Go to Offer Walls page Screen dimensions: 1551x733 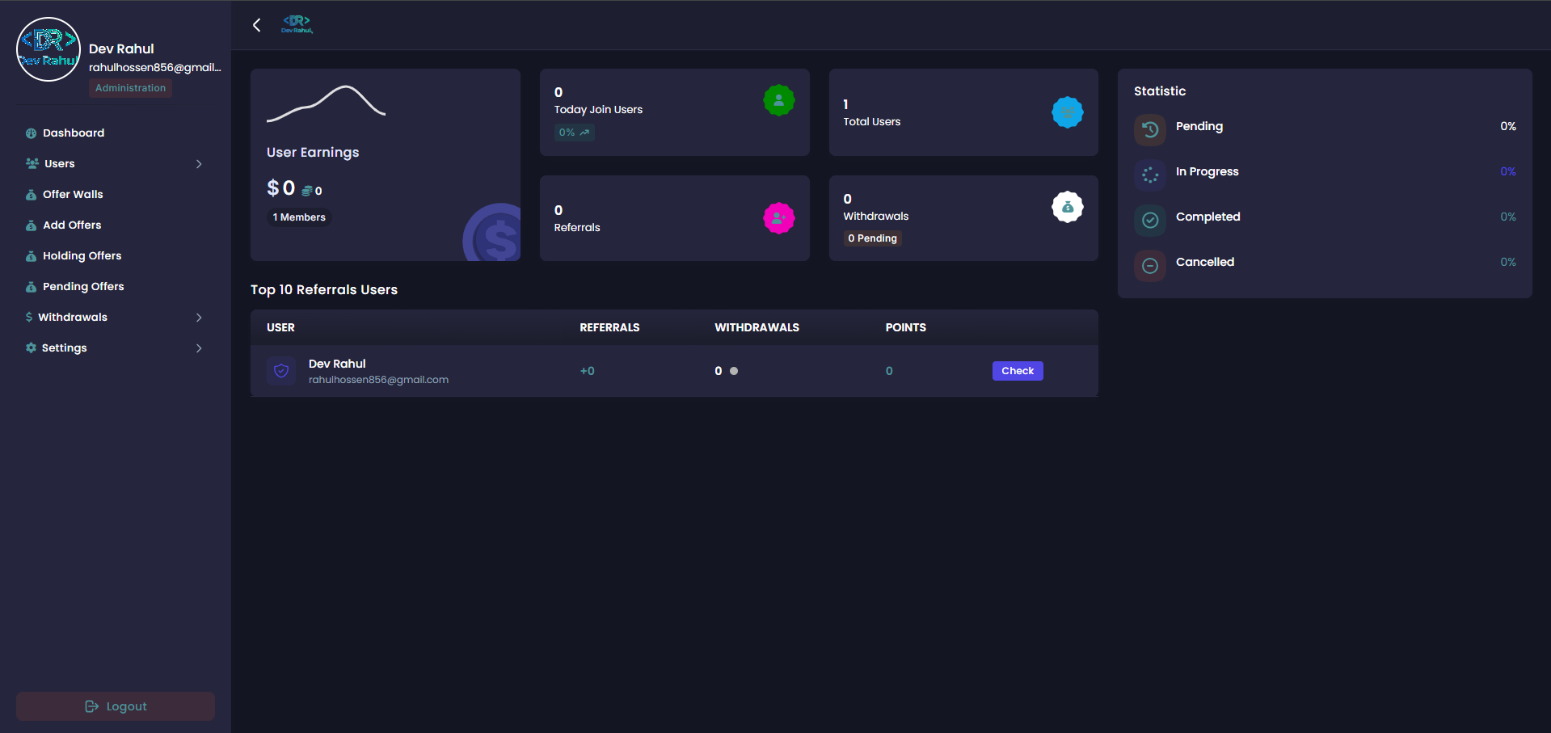[73, 195]
